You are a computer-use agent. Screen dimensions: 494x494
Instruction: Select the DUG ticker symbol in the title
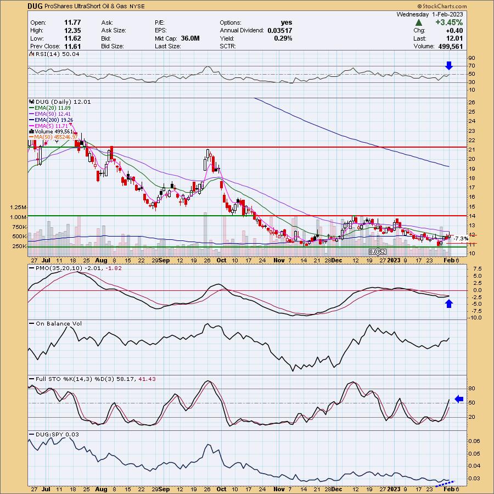(x=35, y=6)
